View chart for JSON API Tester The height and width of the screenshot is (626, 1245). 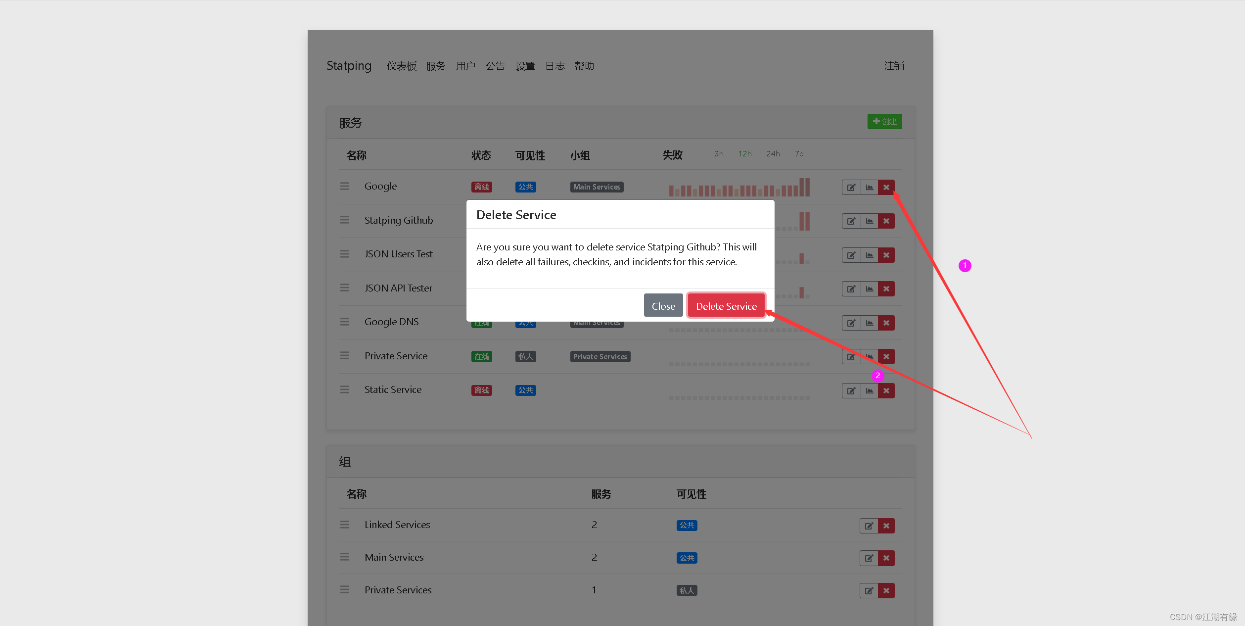pos(870,289)
